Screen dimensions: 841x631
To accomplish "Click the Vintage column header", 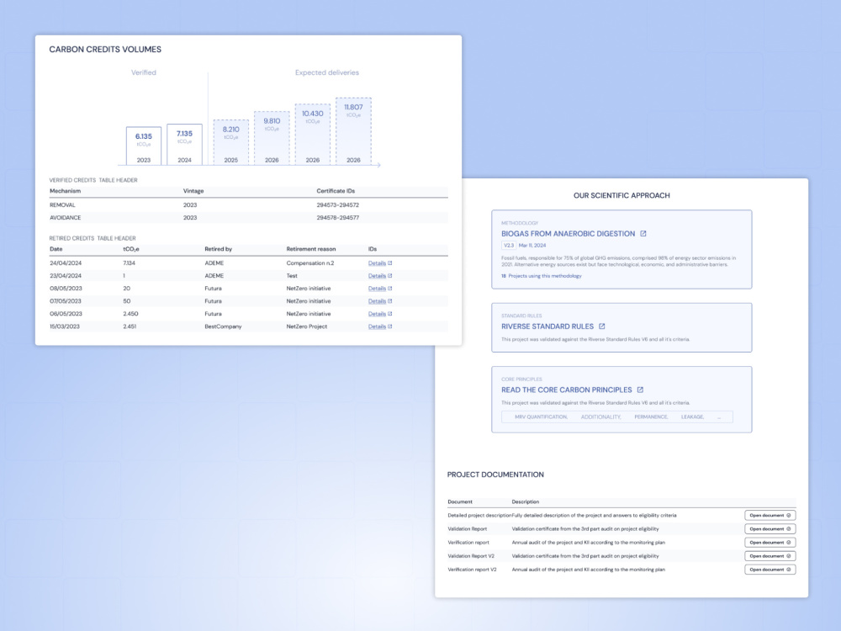I will 193,191.
